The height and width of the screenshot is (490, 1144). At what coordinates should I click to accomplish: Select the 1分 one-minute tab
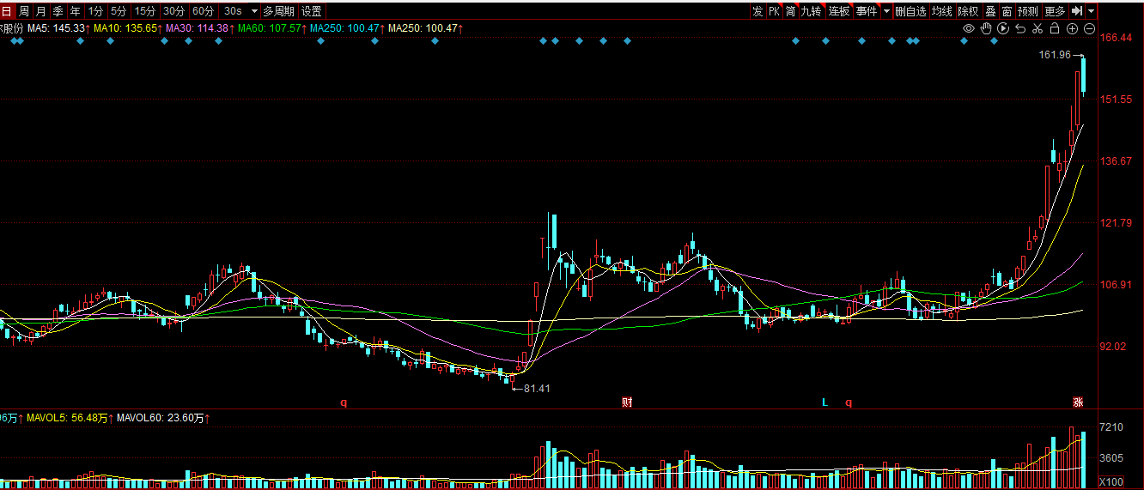tap(96, 11)
